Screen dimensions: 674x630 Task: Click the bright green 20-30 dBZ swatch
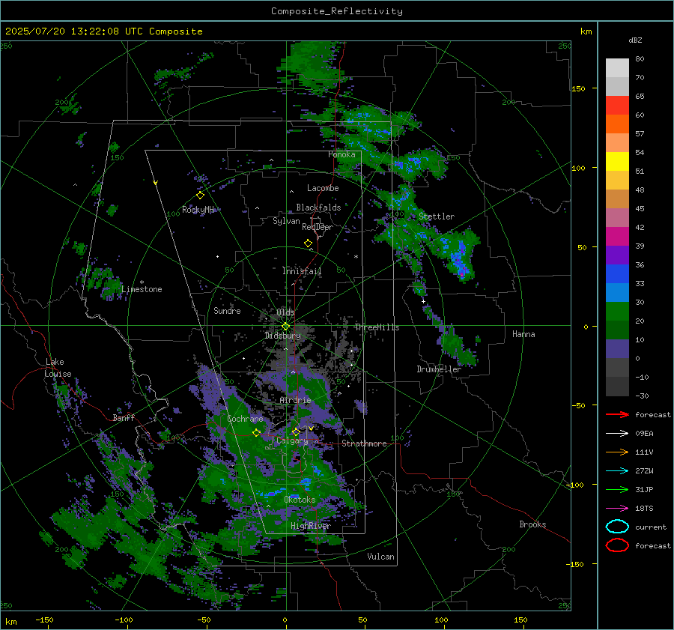(x=617, y=311)
